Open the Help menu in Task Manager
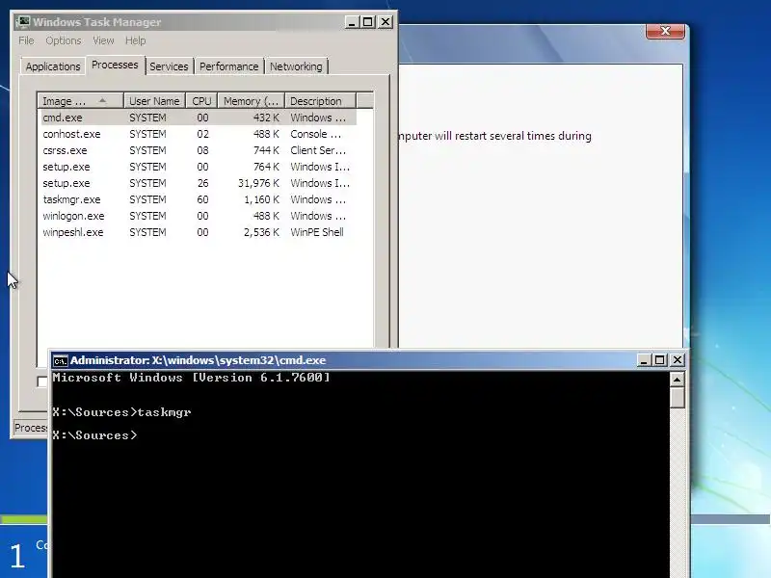This screenshot has height=578, width=771. [135, 40]
